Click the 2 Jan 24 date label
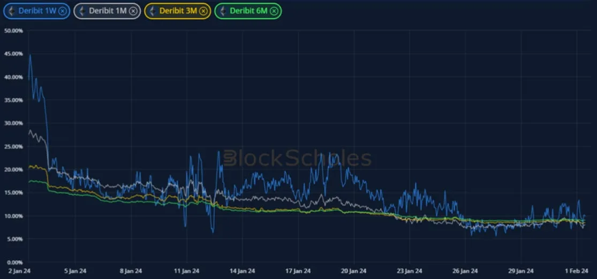Viewport: 597px width, 279px height. tap(20, 271)
